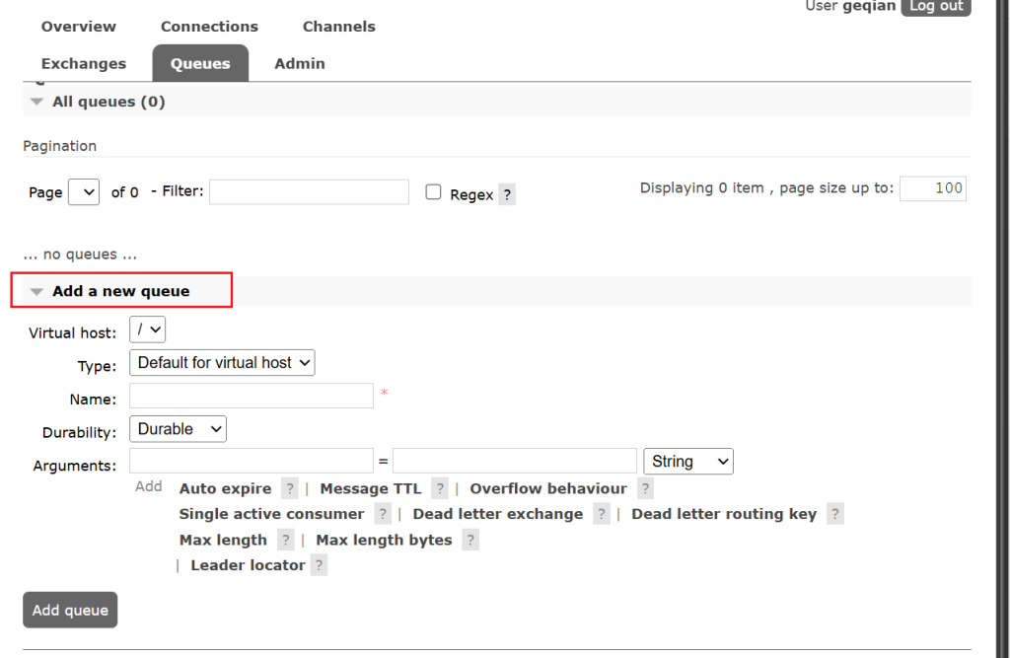Go to the Admin tab
Screen dimensions: 1010x658
tap(300, 63)
